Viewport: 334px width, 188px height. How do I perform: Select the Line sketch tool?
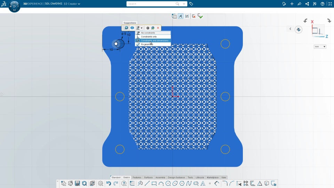(147, 183)
